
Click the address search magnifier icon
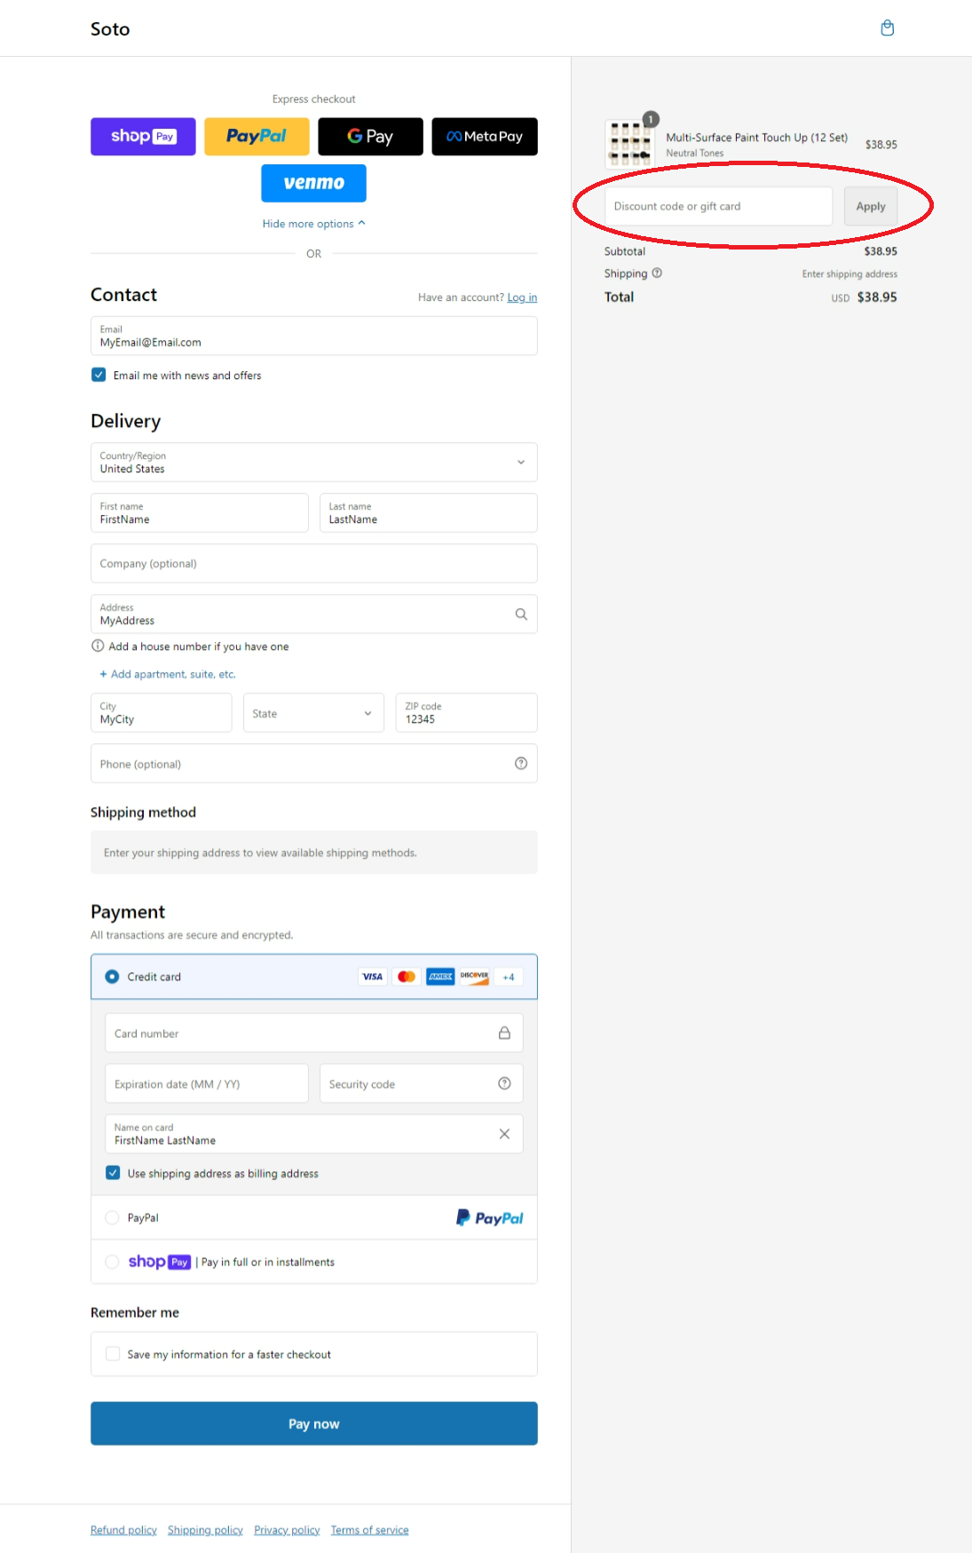point(521,614)
